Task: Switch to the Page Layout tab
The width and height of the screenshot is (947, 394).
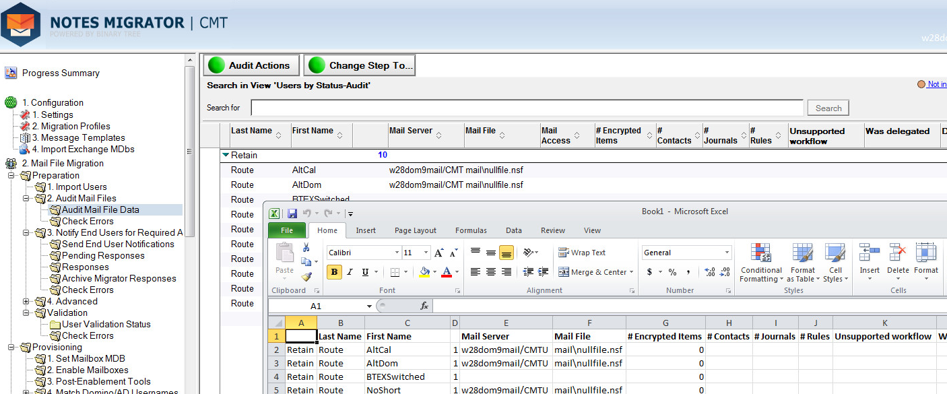Action: coord(415,230)
